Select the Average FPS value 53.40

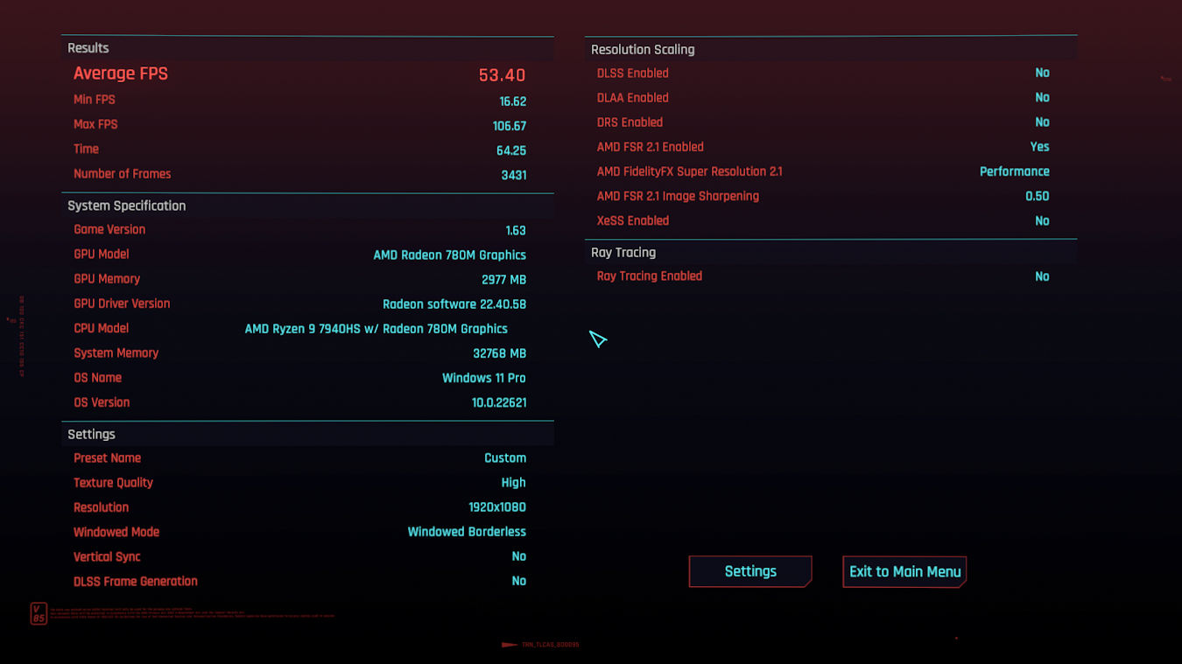tap(502, 75)
